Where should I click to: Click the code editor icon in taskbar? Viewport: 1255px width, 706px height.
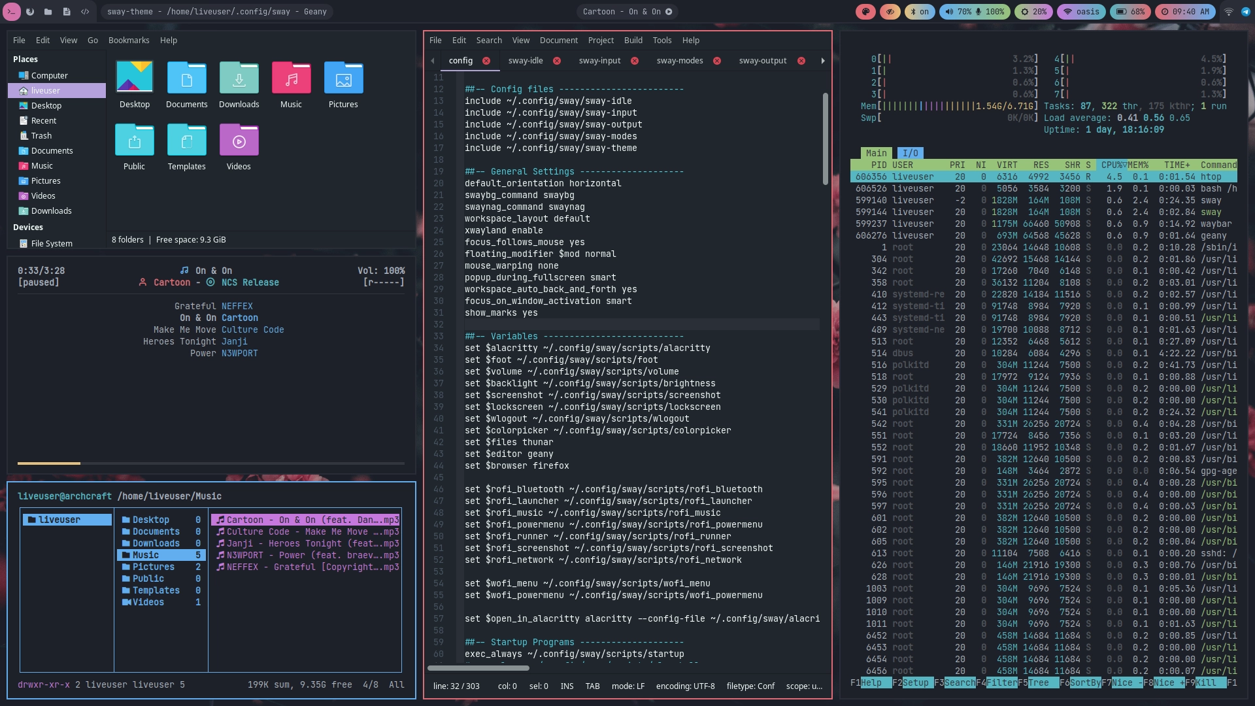85,12
